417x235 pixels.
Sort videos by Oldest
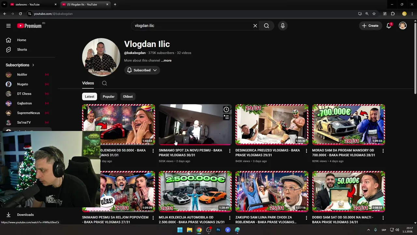(x=128, y=97)
